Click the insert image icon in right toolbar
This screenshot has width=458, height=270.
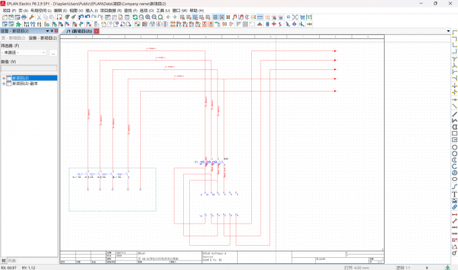[455, 201]
